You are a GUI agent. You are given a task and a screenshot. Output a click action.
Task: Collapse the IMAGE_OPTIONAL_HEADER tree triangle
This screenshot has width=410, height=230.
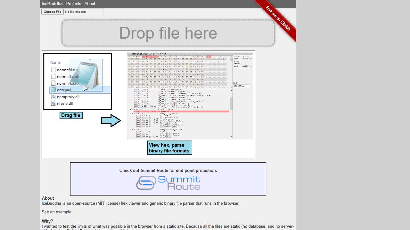coord(133,129)
